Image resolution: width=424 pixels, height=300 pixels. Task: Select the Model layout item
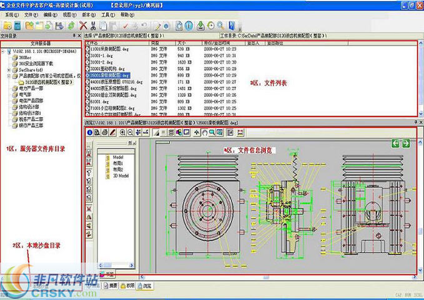coord(118,157)
